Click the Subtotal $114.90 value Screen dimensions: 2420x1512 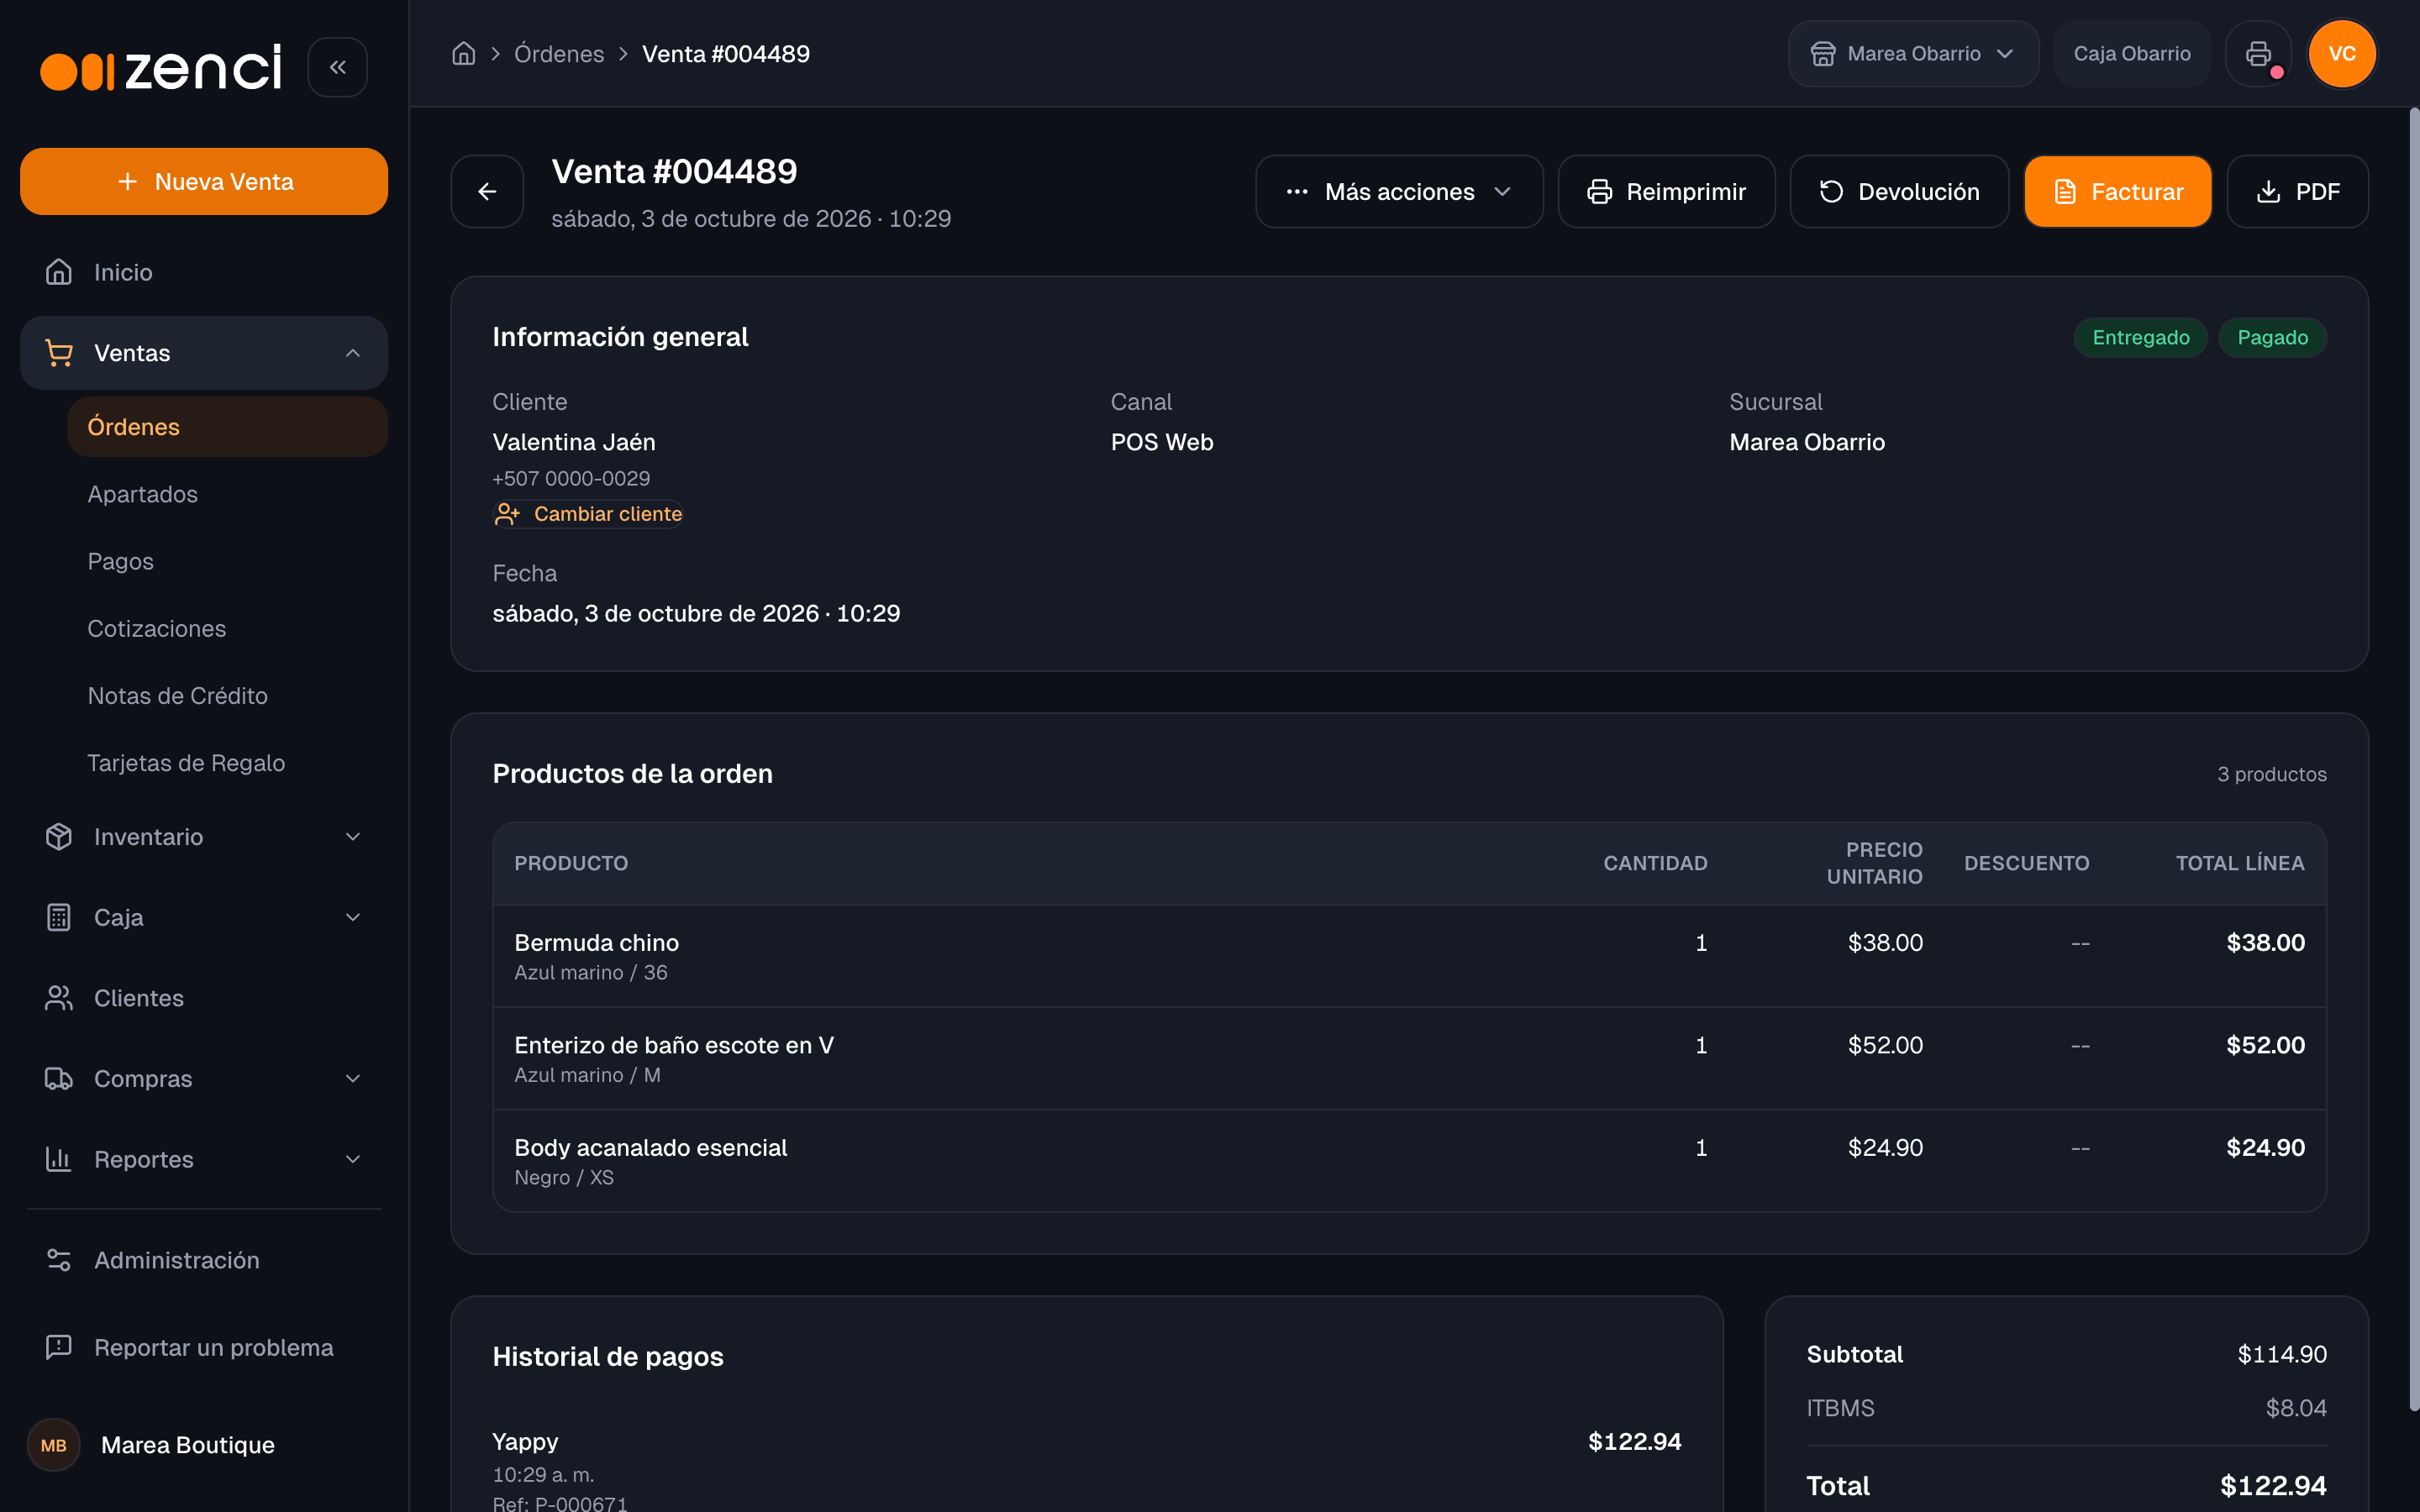tap(2282, 1354)
